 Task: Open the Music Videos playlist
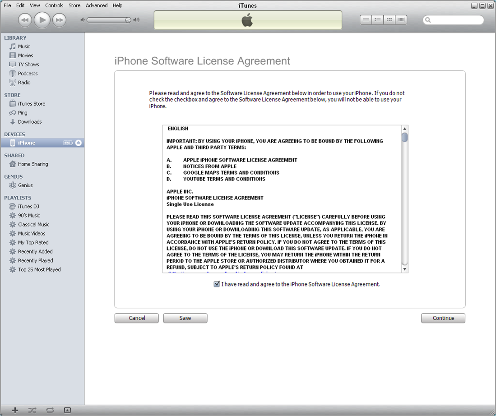pos(42,233)
